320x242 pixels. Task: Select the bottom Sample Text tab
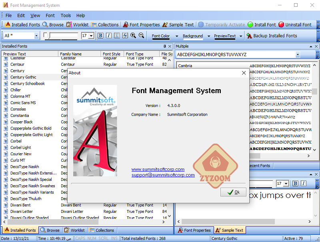click(x=230, y=230)
